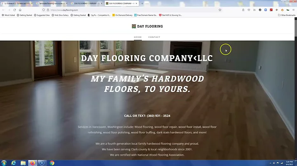
Task: Open the On Demand Delivery bookmark
Action: (123, 15)
